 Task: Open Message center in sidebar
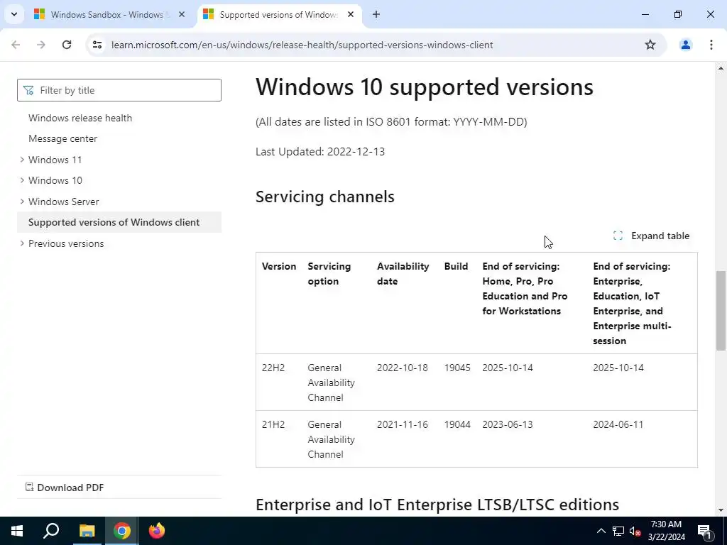click(x=62, y=138)
